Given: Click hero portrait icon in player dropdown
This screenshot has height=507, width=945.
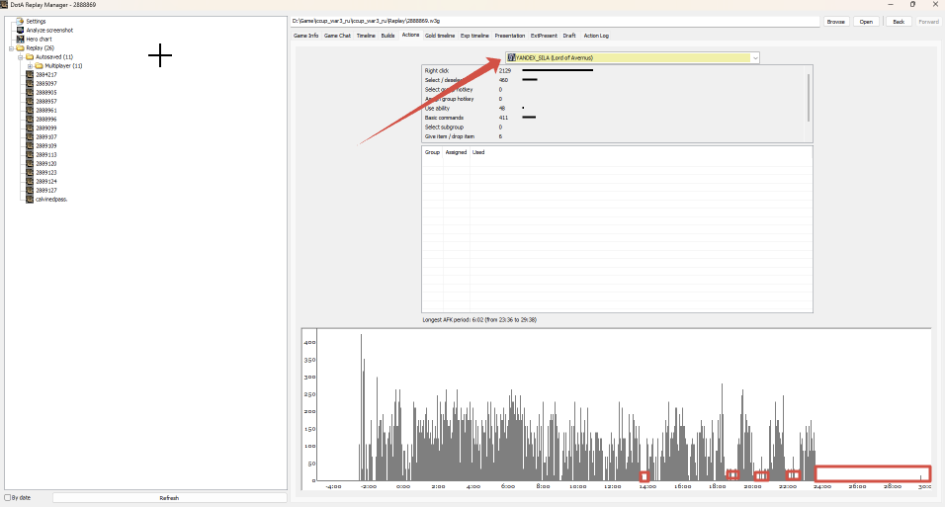Looking at the screenshot, I should 512,58.
